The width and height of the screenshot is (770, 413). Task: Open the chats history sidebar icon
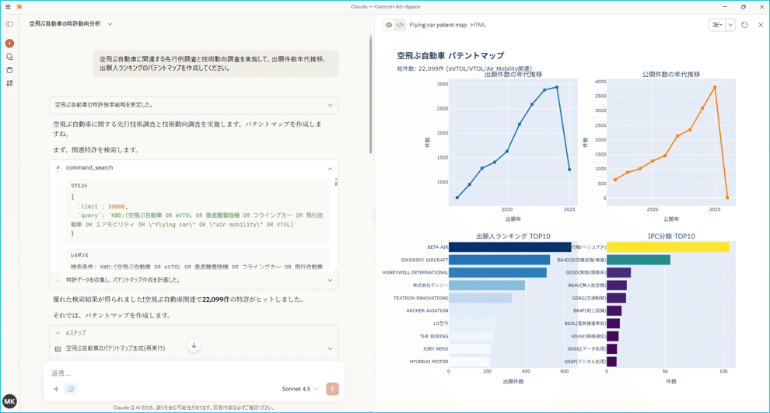pyautogui.click(x=9, y=57)
